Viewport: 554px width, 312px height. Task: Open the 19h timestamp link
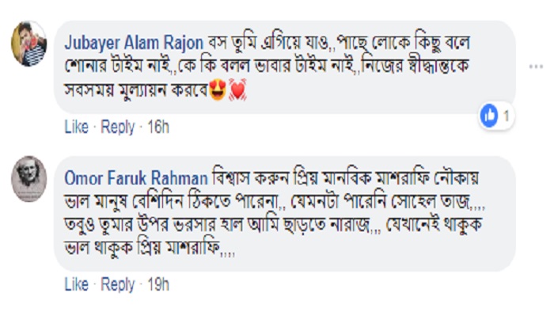(x=158, y=284)
